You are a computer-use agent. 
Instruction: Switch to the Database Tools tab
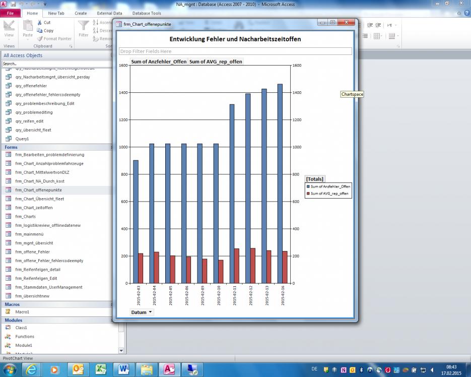[147, 13]
